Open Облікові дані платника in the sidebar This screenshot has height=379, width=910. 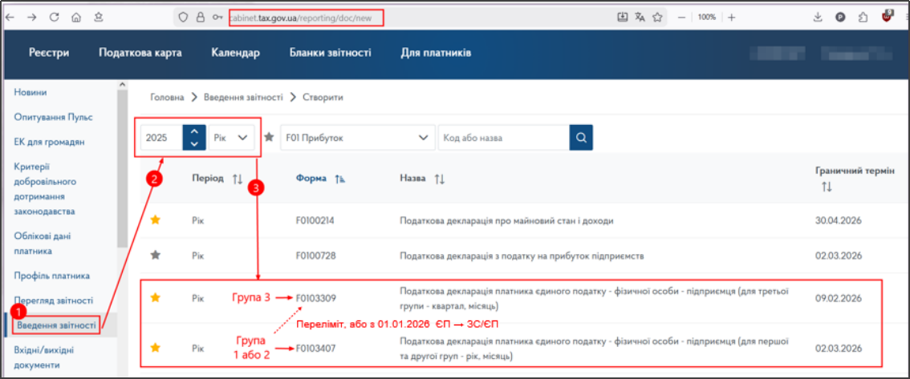(42, 244)
